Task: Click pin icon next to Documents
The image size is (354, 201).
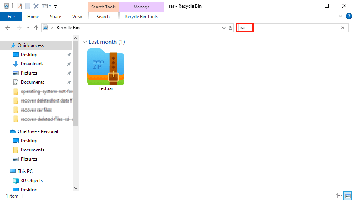Action: pos(69,82)
